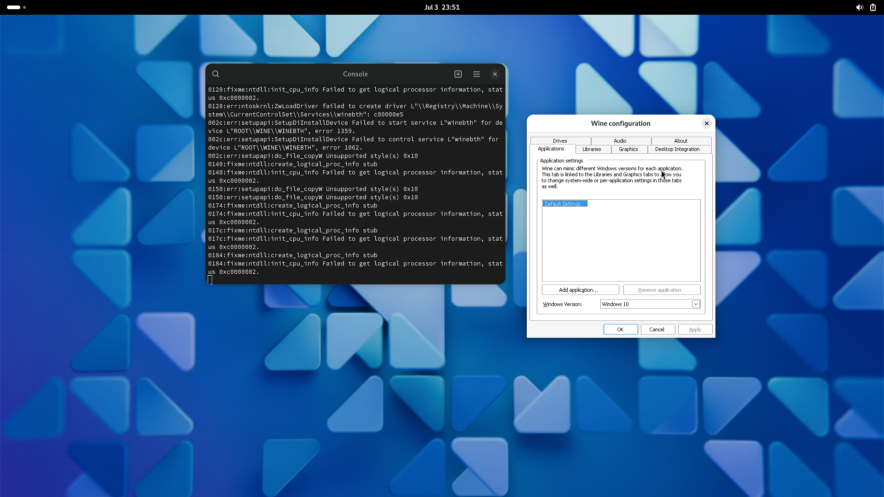
Task: Switch to the Libraries tab
Action: (x=592, y=150)
